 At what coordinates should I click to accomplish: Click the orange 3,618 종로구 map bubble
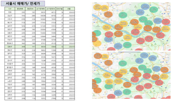pyautogui.click(x=134, y=22)
